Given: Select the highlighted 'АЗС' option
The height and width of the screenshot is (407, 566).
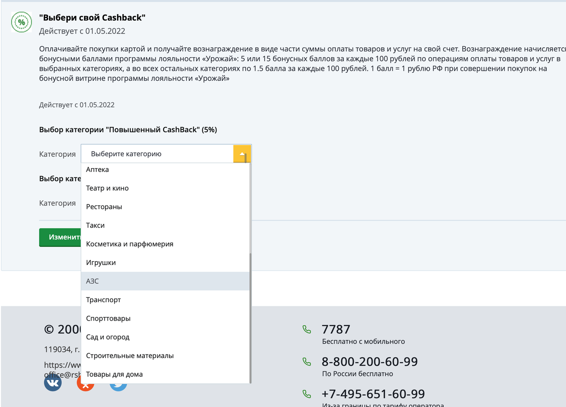Looking at the screenshot, I should 165,281.
